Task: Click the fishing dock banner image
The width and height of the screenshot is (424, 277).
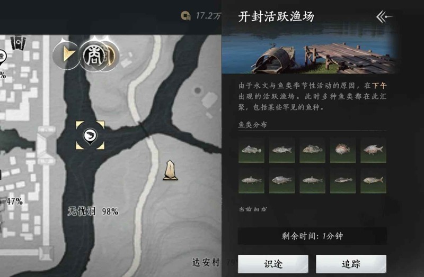Action: click(310, 49)
